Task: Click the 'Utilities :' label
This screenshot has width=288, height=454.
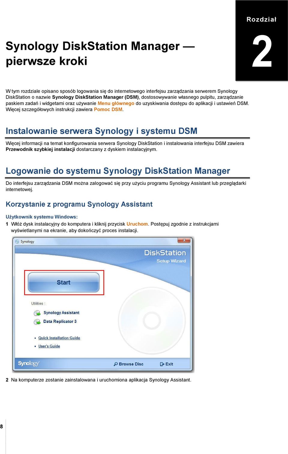Action: click(x=38, y=303)
